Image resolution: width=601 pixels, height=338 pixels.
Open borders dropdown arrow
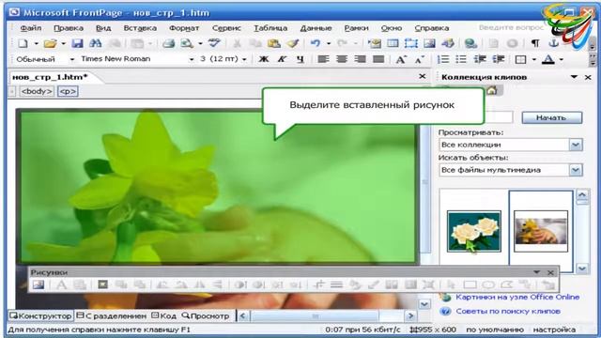pyautogui.click(x=534, y=59)
